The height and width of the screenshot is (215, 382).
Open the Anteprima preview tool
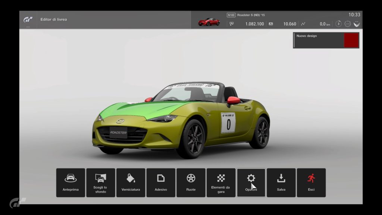tap(71, 183)
